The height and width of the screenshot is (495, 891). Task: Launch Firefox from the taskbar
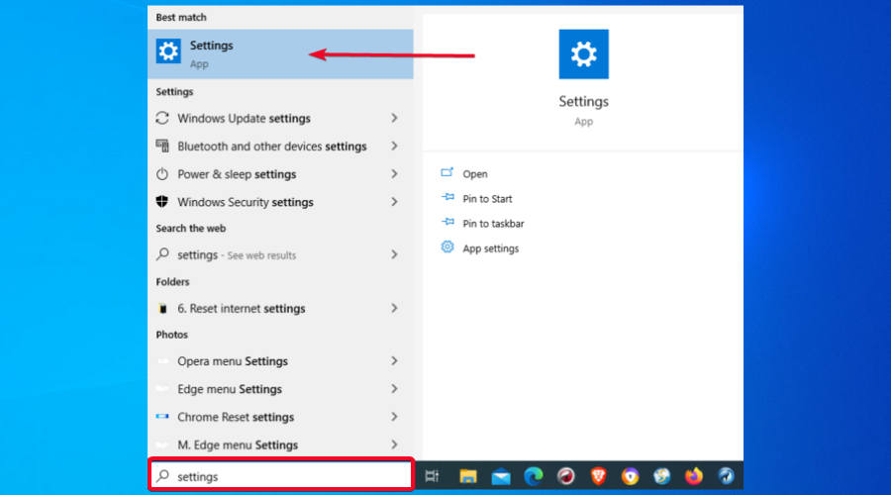695,476
